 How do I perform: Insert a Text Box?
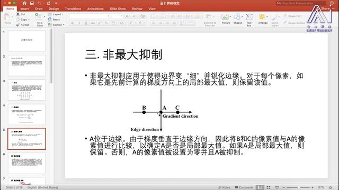tap(249, 20)
